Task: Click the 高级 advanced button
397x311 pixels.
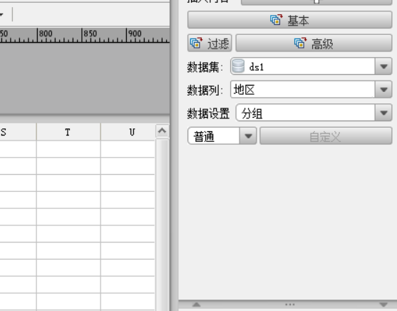Action: (314, 43)
